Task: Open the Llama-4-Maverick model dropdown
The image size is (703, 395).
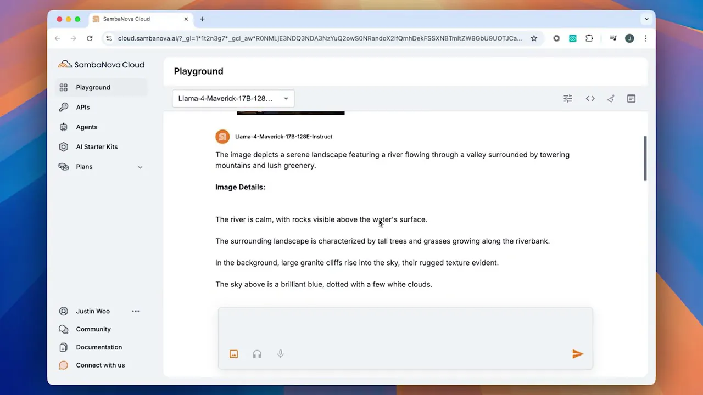Action: (x=233, y=99)
